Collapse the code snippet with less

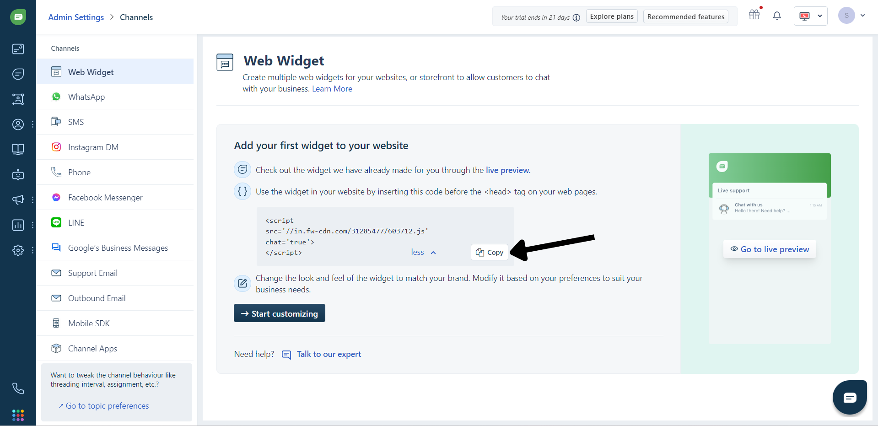coord(423,252)
